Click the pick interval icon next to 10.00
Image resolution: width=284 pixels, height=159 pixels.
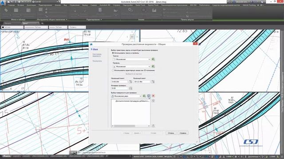tap(130, 88)
